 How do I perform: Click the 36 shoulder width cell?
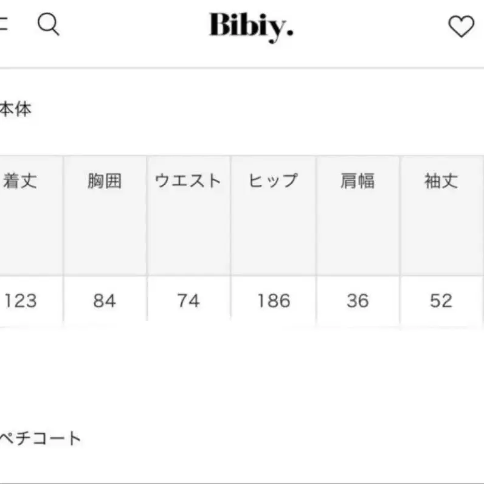tap(358, 300)
